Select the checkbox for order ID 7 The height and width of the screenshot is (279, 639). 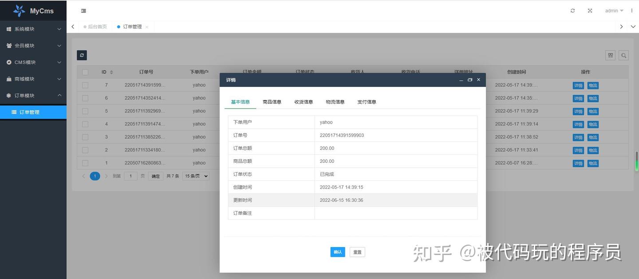(85, 85)
